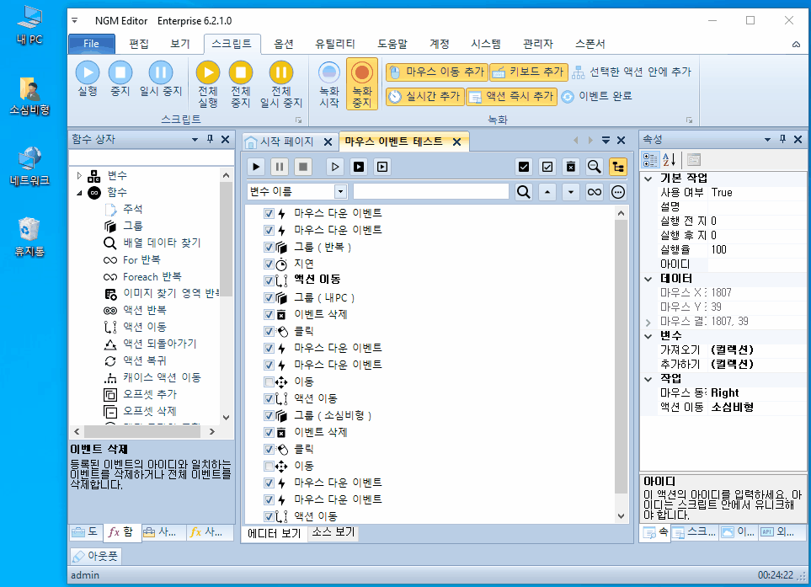The width and height of the screenshot is (811, 587).
Task: Click the blue 실행 (run) script button
Action: click(x=88, y=78)
